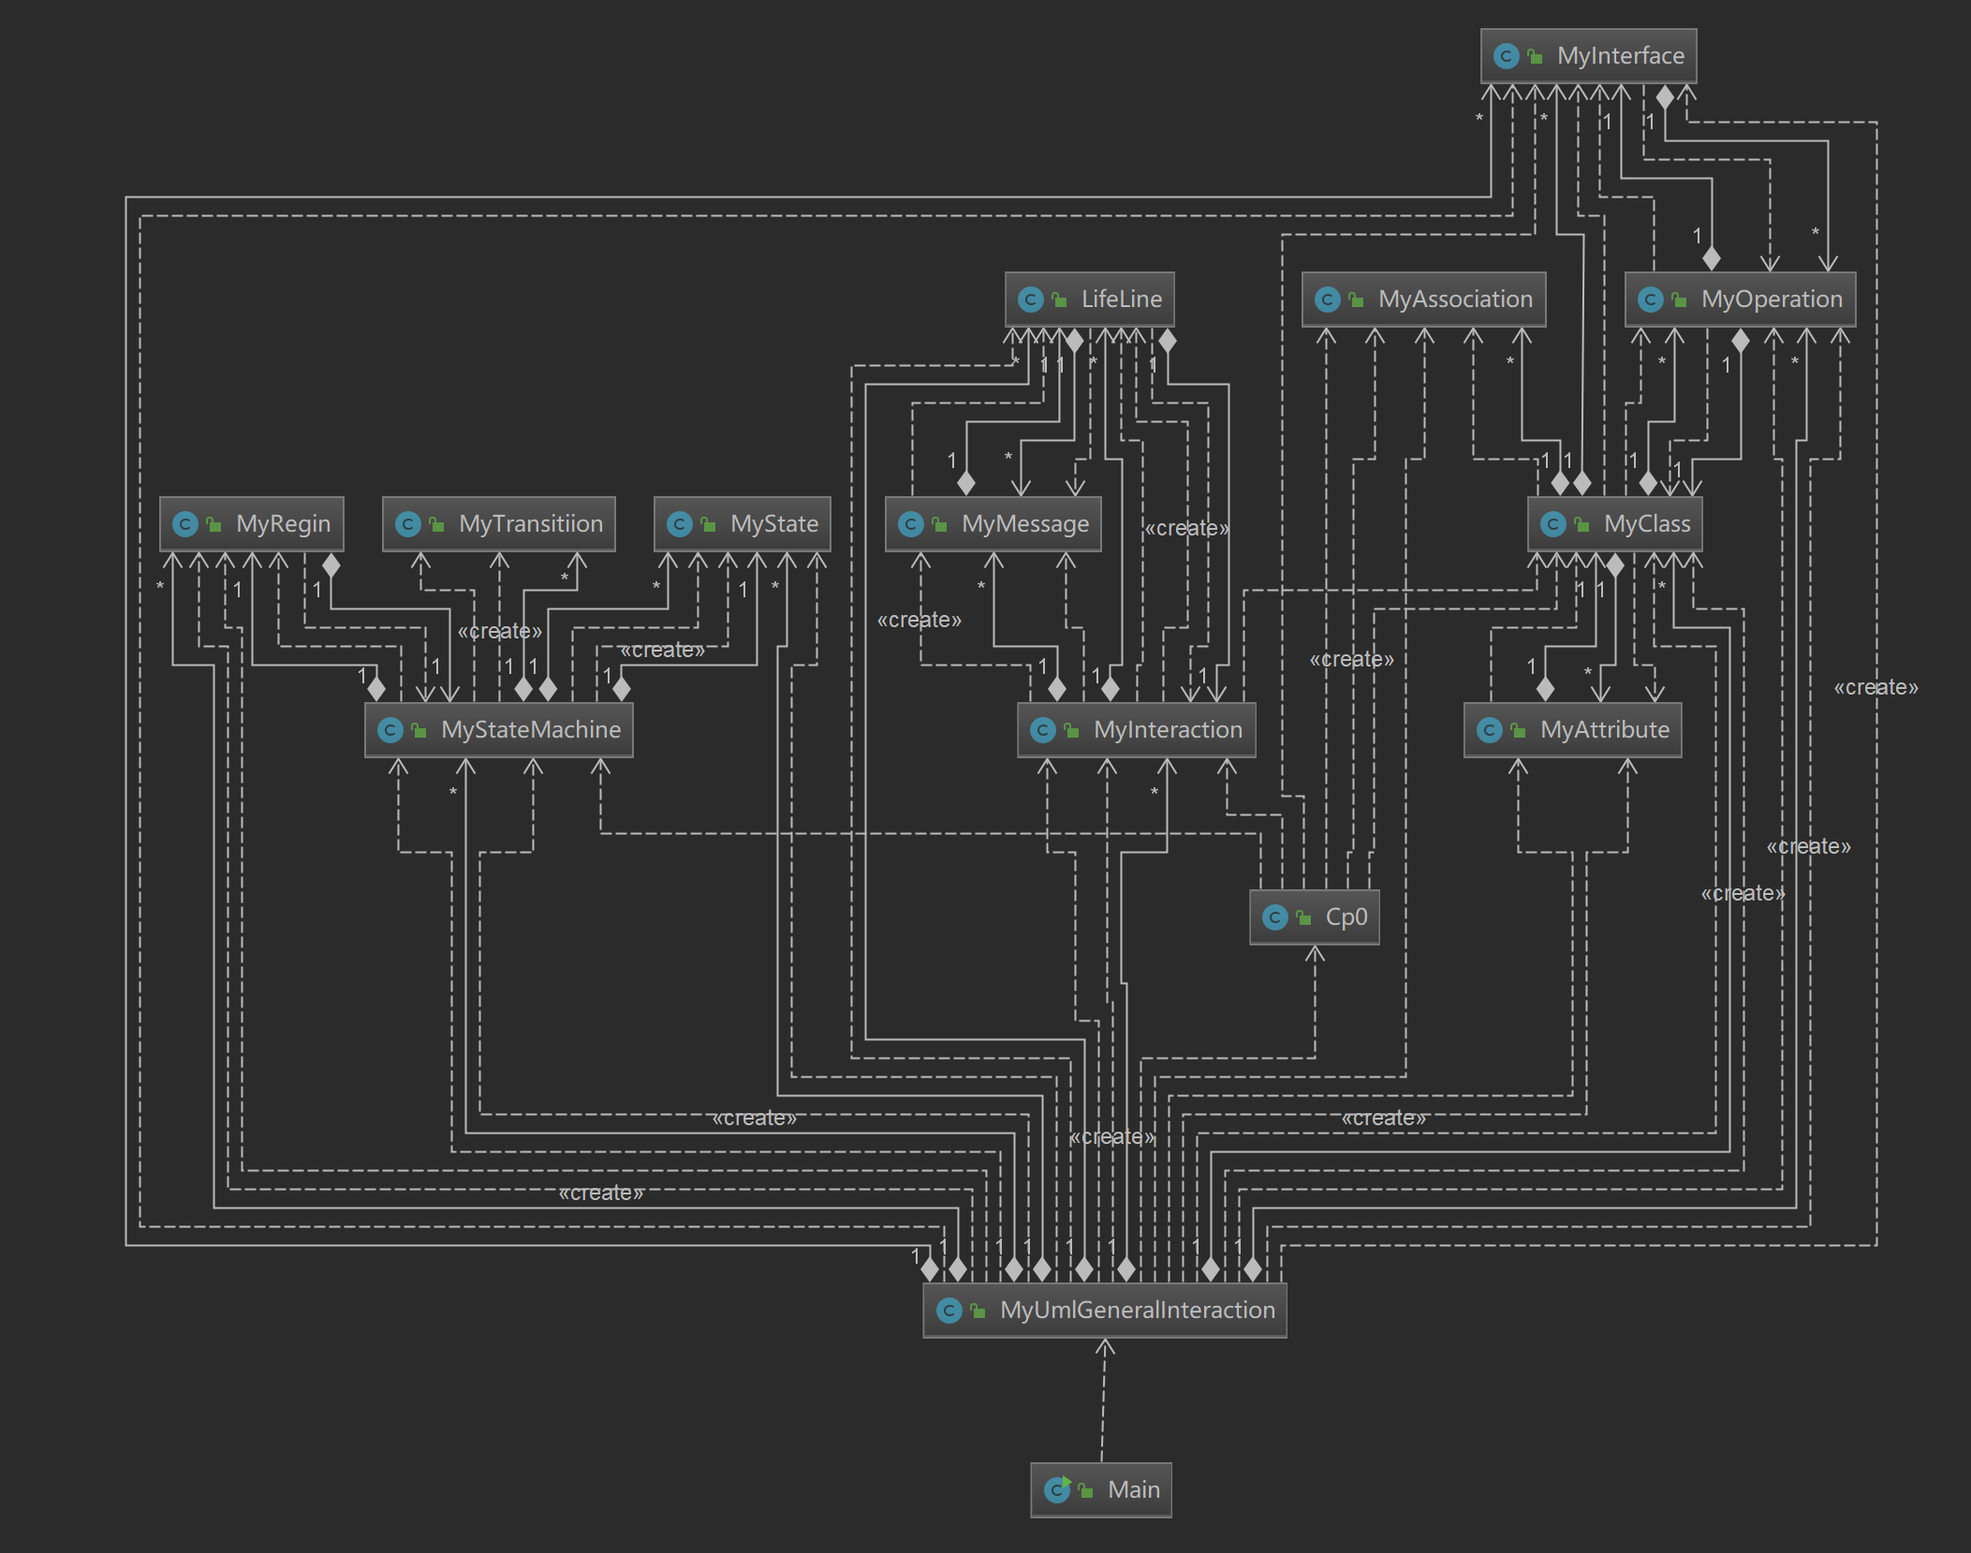The width and height of the screenshot is (1971, 1553).
Task: Click the green lock icon on MyOperation
Action: (x=1679, y=300)
